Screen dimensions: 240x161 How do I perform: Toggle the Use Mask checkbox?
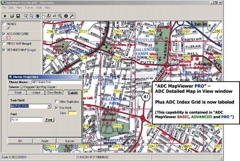[57, 107]
